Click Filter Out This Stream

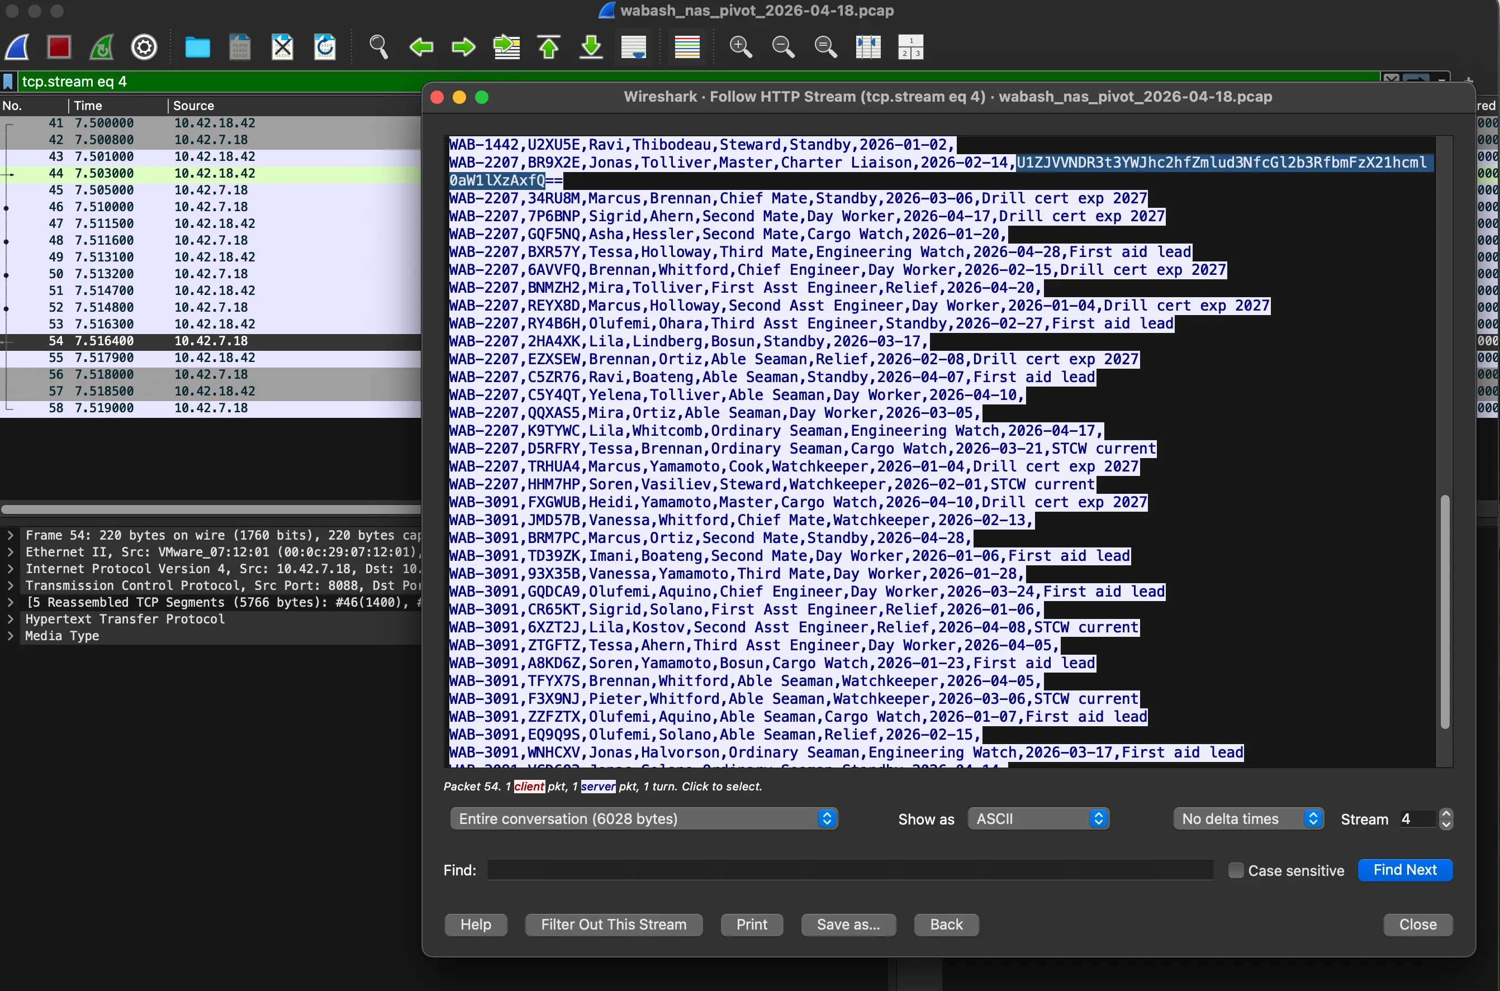click(x=614, y=924)
